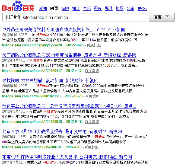Image resolution: width=178 pixels, height=166 pixels.
Task: Click the Baidu logo
Action: pyautogui.click(x=18, y=6)
